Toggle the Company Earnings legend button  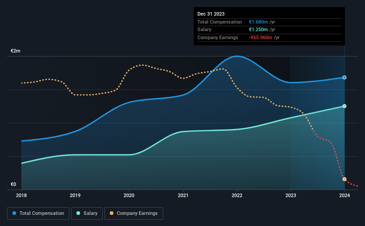(x=134, y=214)
